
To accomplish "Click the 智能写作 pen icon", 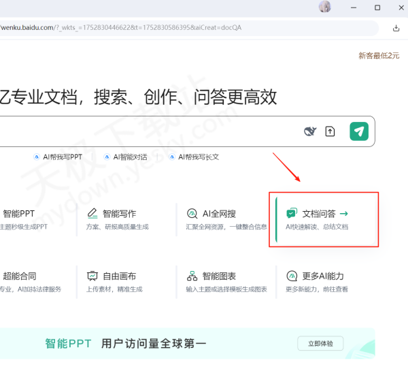I will [x=92, y=213].
